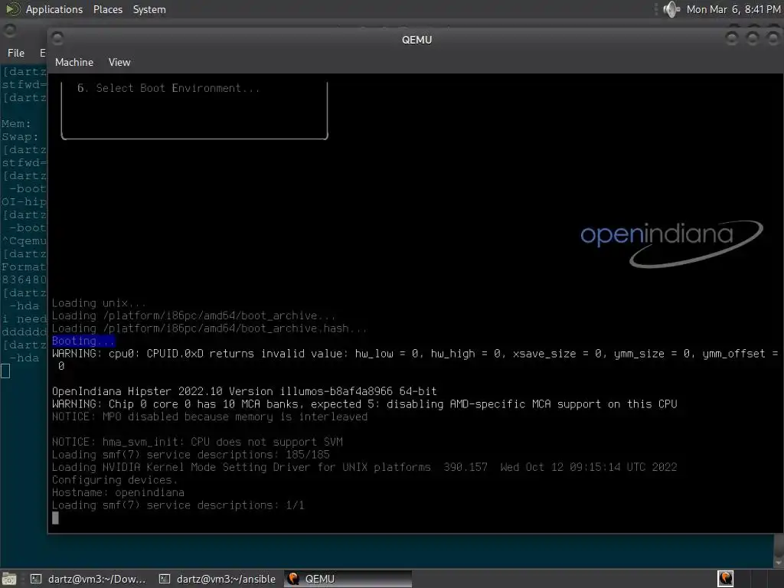The height and width of the screenshot is (588, 784).
Task: Click the clock showing Mon Mar 6, 8:41 PM
Action: click(x=733, y=9)
